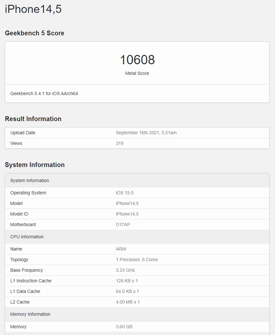Viewport: 275px width, 335px height.
Task: Select the 1 Processor, 6 Cores topology value
Action: 137,260
